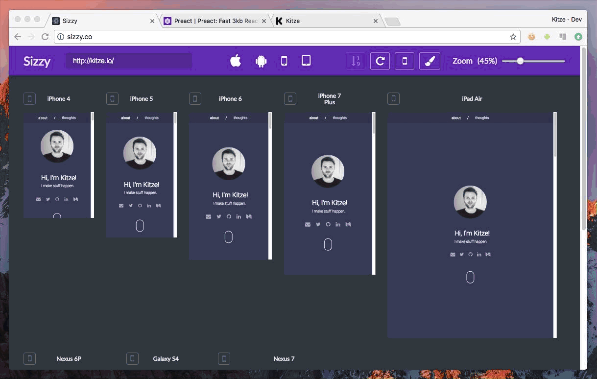The image size is (597, 379).
Task: Open the theme paintbrush button
Action: click(x=430, y=61)
